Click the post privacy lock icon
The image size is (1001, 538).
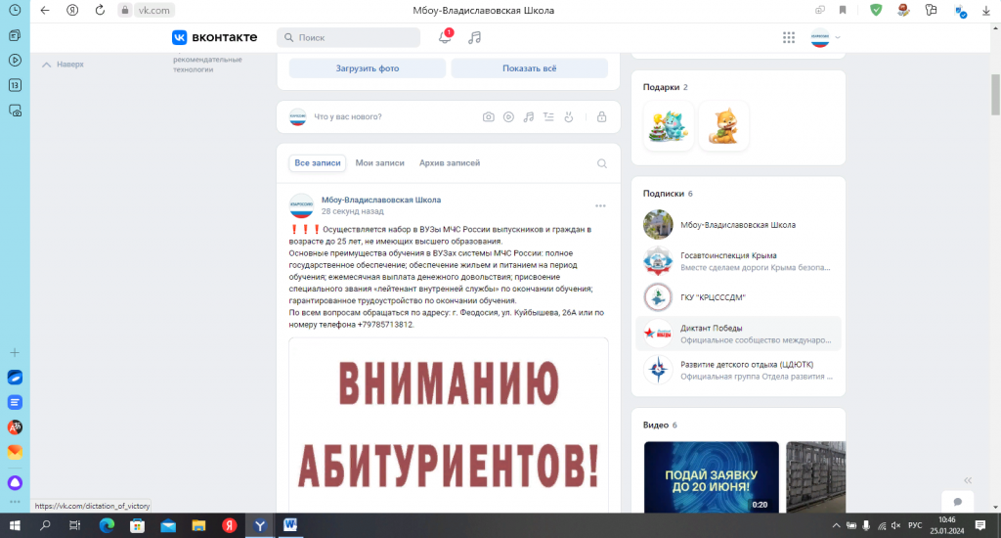pyautogui.click(x=602, y=117)
